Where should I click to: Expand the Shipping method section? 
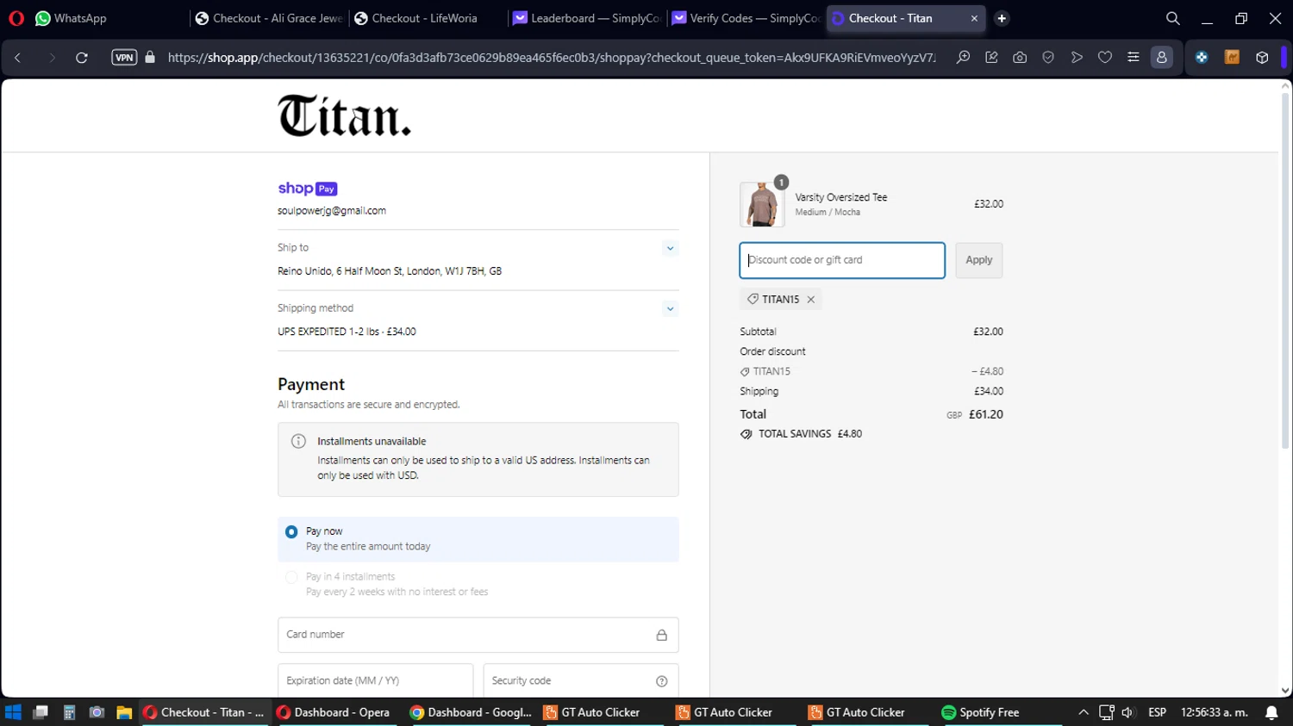[x=670, y=308]
